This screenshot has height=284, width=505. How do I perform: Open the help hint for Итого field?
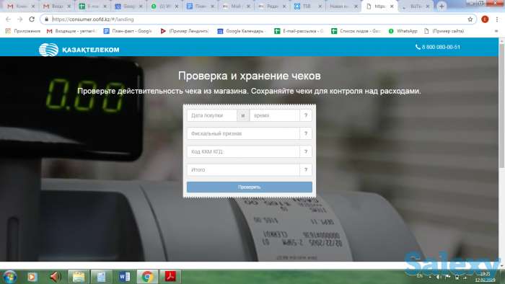pos(306,169)
